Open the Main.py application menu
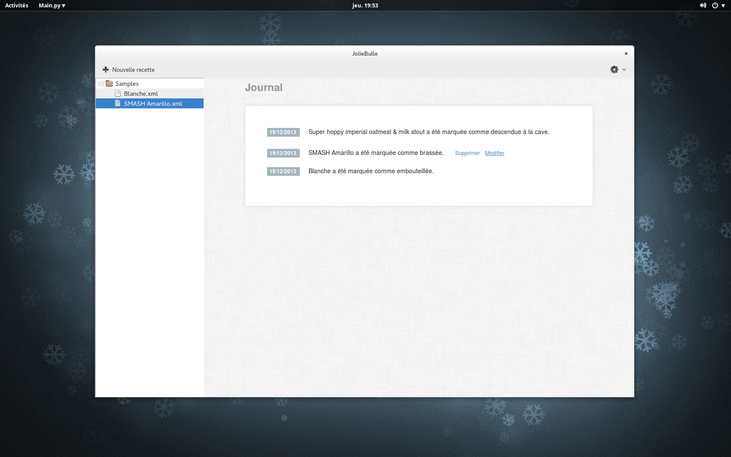The height and width of the screenshot is (457, 731). click(x=52, y=6)
